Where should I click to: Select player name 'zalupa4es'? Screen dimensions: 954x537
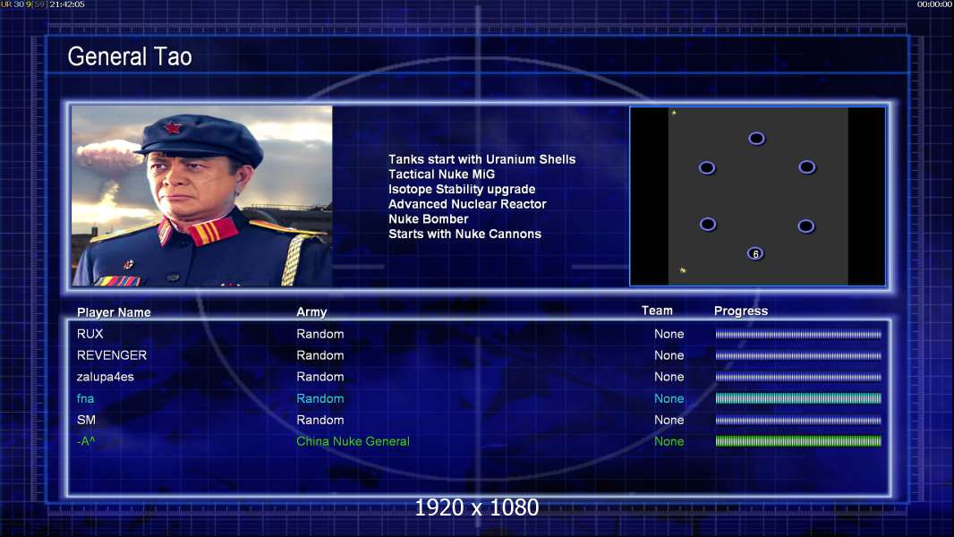(106, 377)
